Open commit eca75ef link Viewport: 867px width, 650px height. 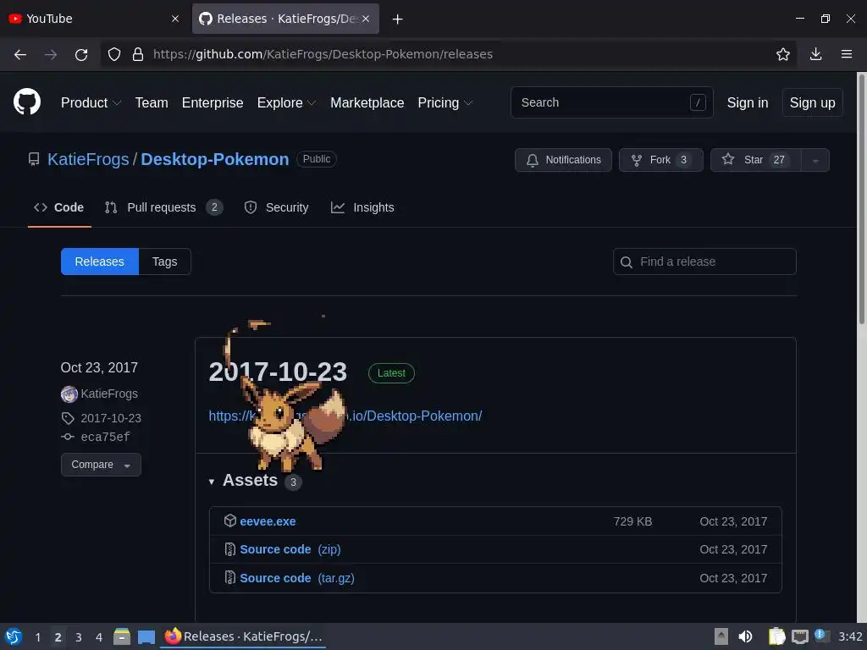coord(106,437)
